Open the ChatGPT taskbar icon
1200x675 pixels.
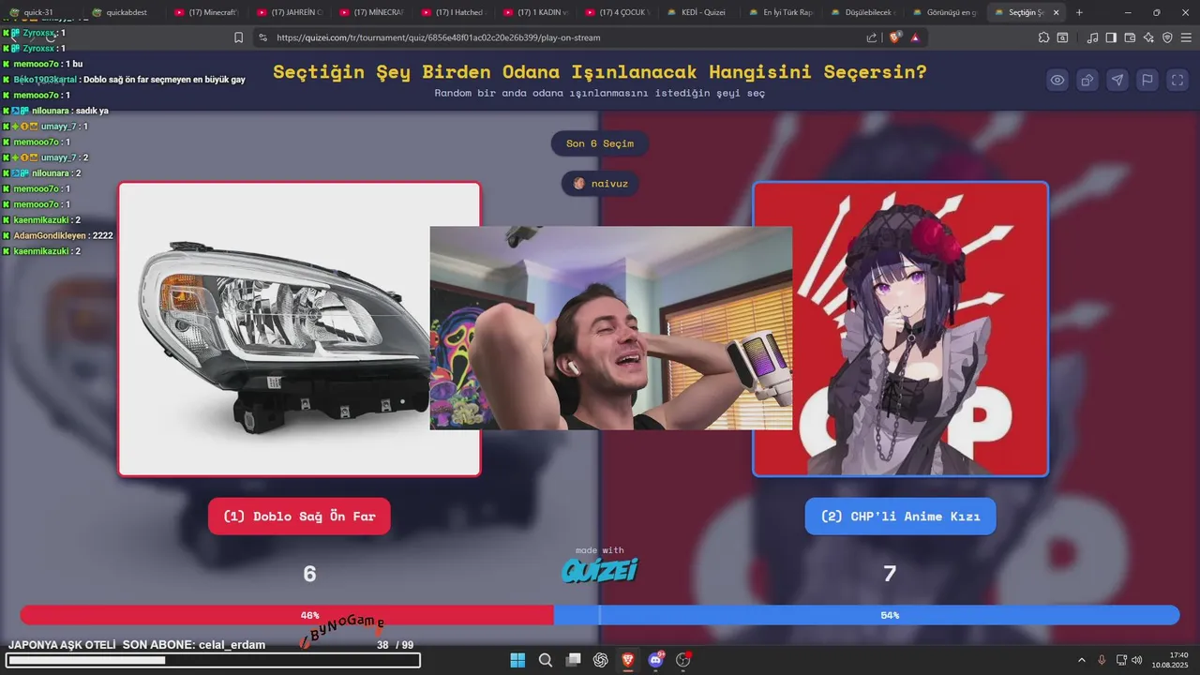coord(601,660)
